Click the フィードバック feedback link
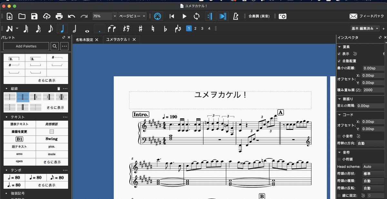This screenshot has width=387, height=199. coord(366,16)
